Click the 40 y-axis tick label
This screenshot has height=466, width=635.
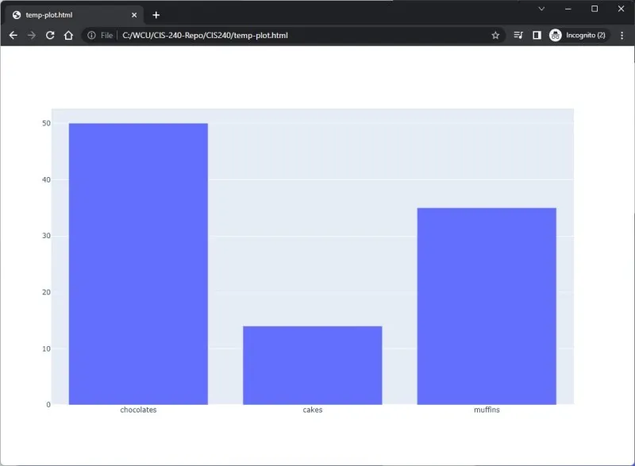[46, 179]
